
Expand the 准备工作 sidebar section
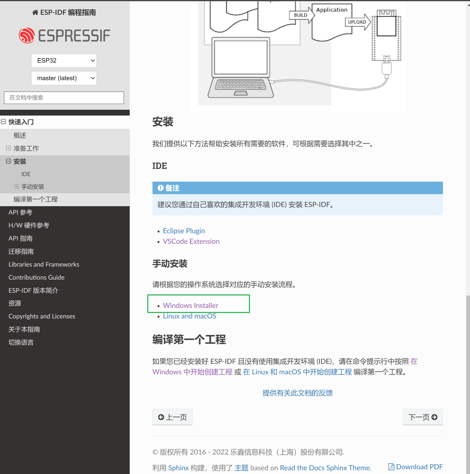tap(9, 148)
